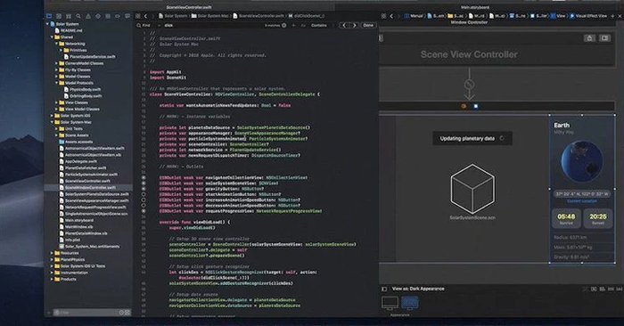This screenshot has width=624, height=326.
Task: Expand the Primitives folder
Action: [61, 50]
